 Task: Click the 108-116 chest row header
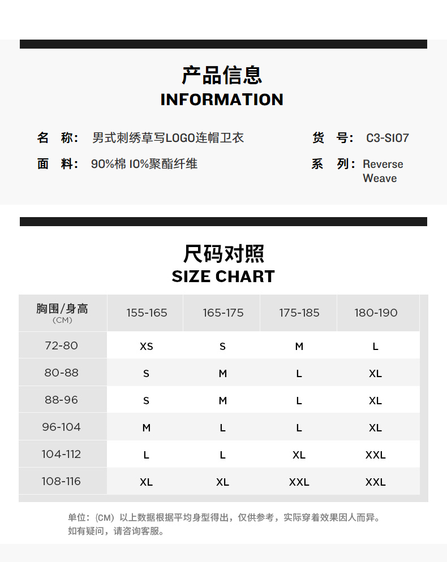coord(62,481)
